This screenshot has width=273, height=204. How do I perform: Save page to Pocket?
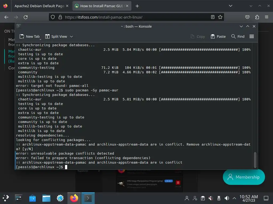pyautogui.click(x=247, y=17)
